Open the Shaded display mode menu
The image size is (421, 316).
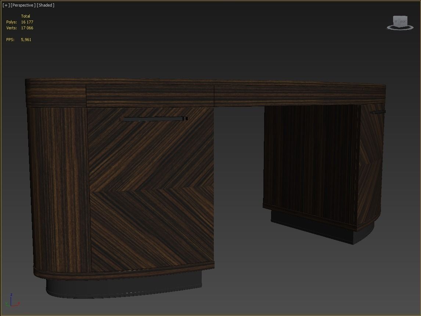46,5
